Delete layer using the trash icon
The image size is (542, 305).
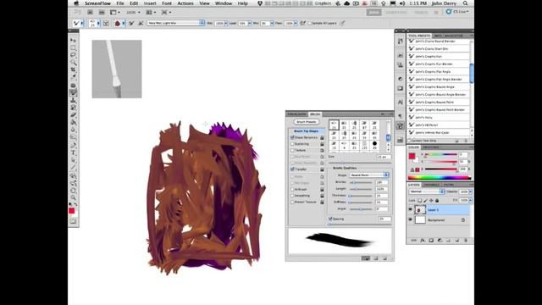point(466,241)
